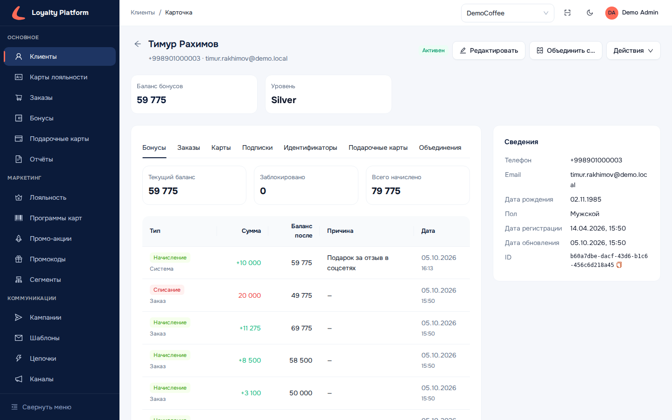Open Отчёты document icon
Viewport: 672px width, 420px height.
(19, 159)
